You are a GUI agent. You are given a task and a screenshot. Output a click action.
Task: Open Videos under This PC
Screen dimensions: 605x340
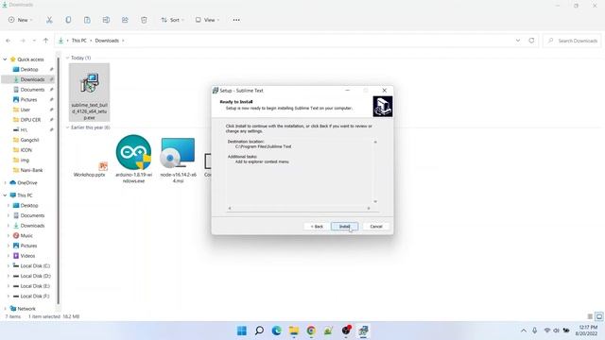click(27, 256)
